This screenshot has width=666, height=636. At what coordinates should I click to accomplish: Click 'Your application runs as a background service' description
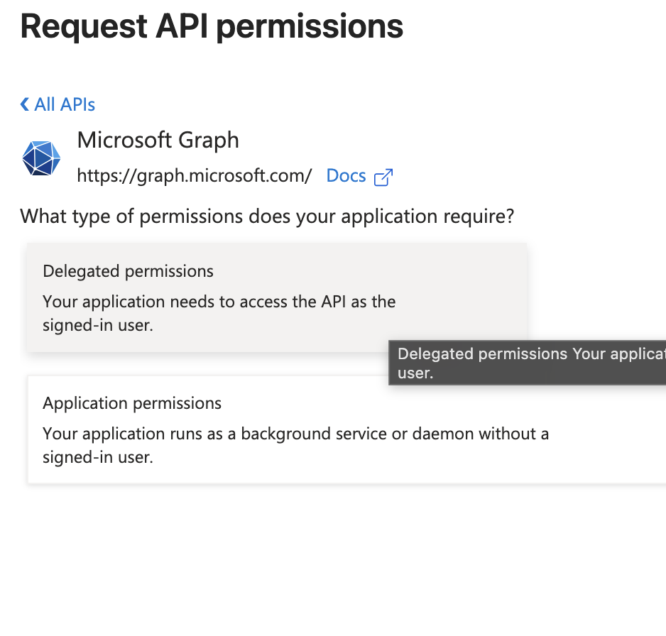295,445
